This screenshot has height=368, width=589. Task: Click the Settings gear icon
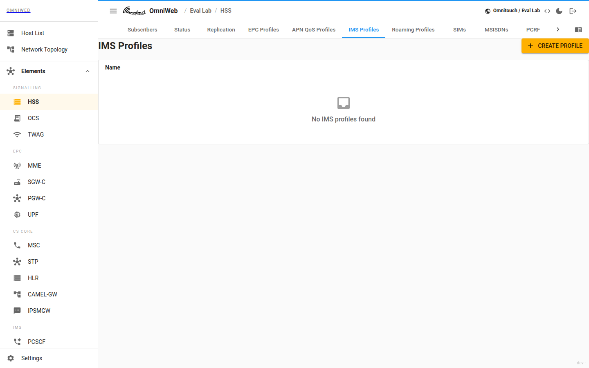tap(11, 358)
